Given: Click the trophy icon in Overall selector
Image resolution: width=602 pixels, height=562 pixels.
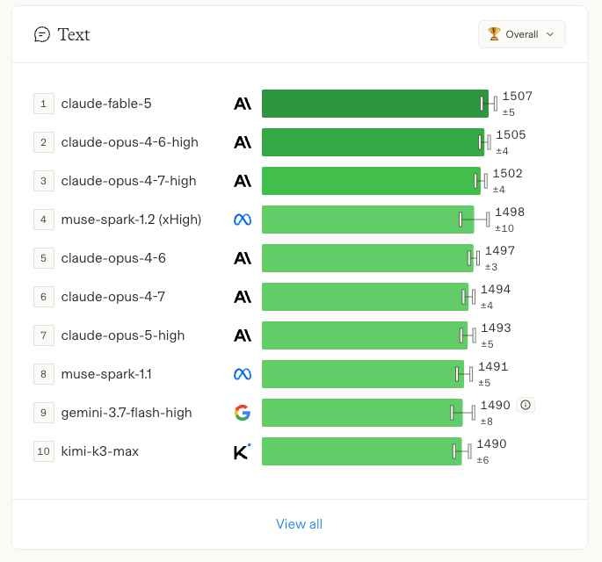Looking at the screenshot, I should coord(494,33).
